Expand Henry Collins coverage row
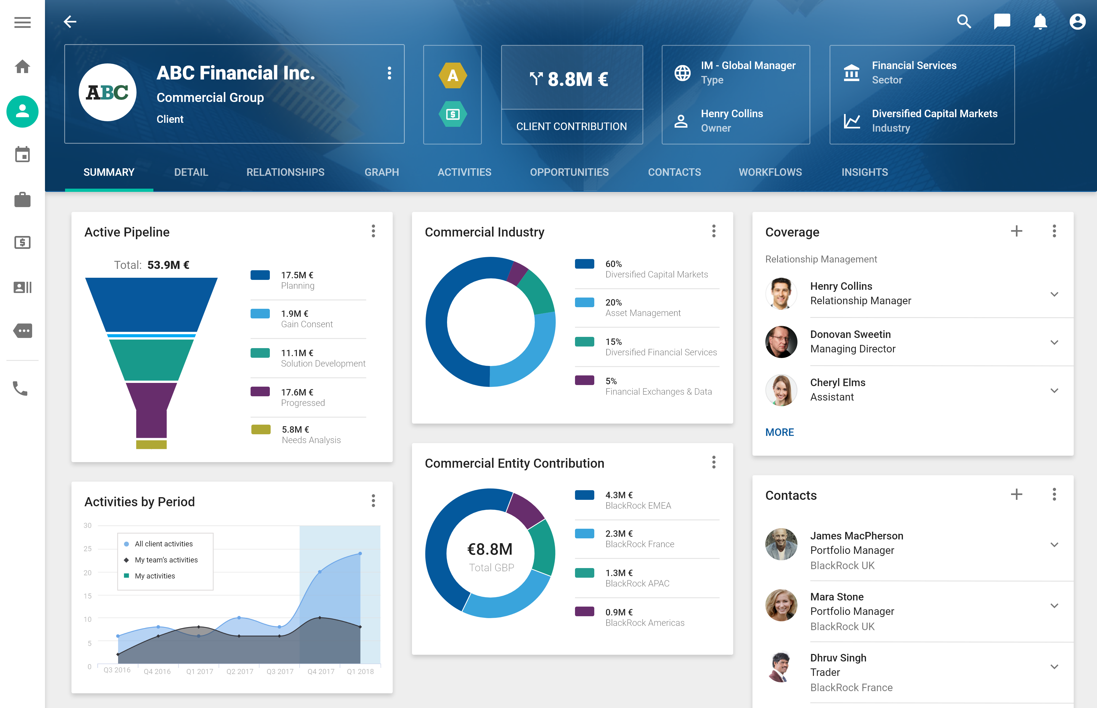Viewport: 1097px width, 708px height. tap(1054, 294)
